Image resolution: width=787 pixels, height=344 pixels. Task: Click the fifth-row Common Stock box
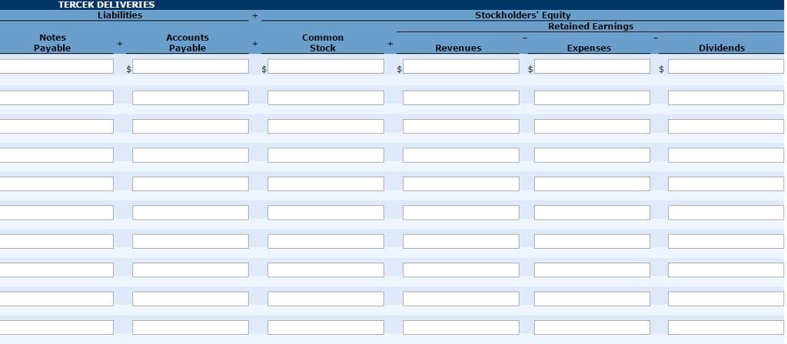coord(326,184)
